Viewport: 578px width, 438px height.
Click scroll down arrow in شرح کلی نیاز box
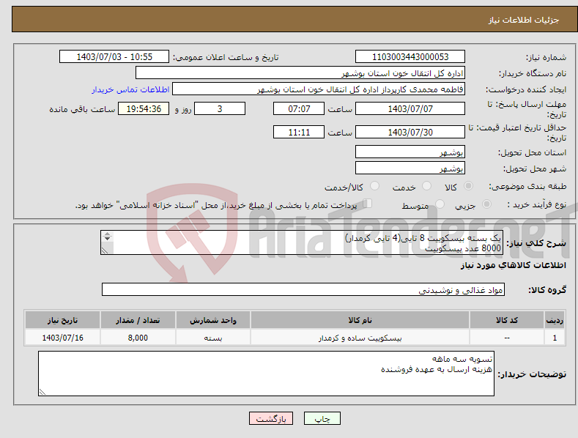pyautogui.click(x=107, y=239)
